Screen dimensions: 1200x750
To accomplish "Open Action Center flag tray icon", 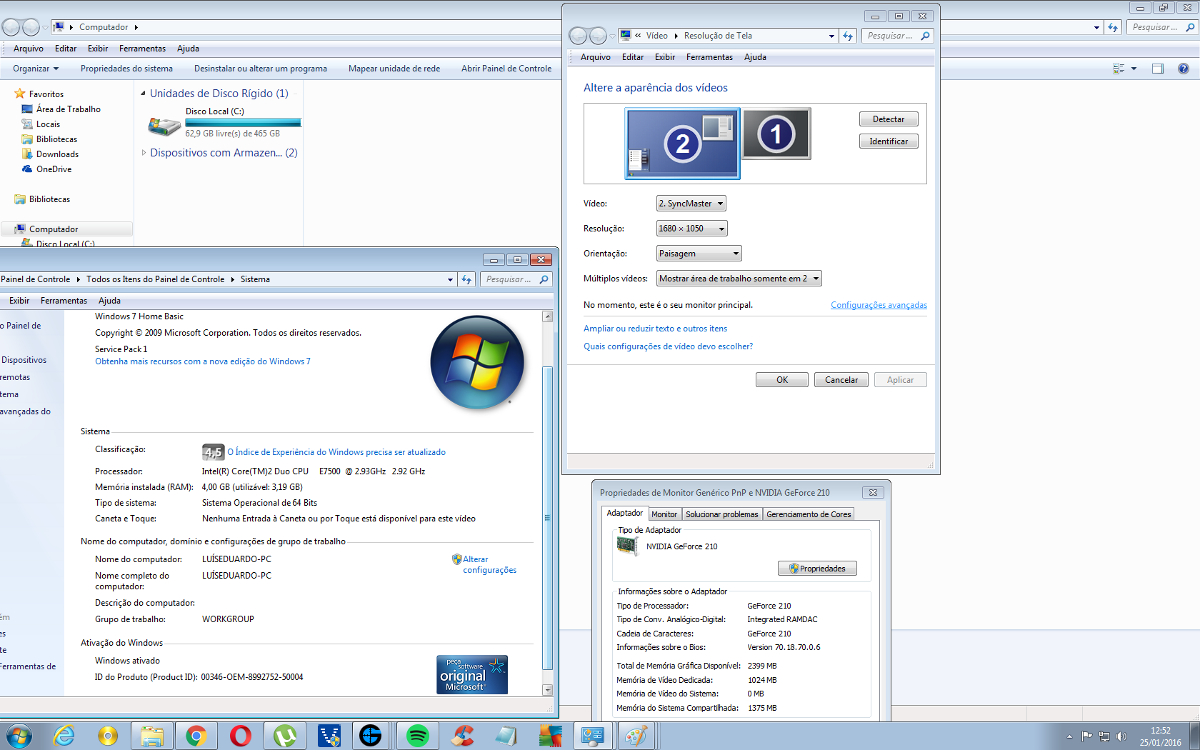I will click(x=1087, y=736).
